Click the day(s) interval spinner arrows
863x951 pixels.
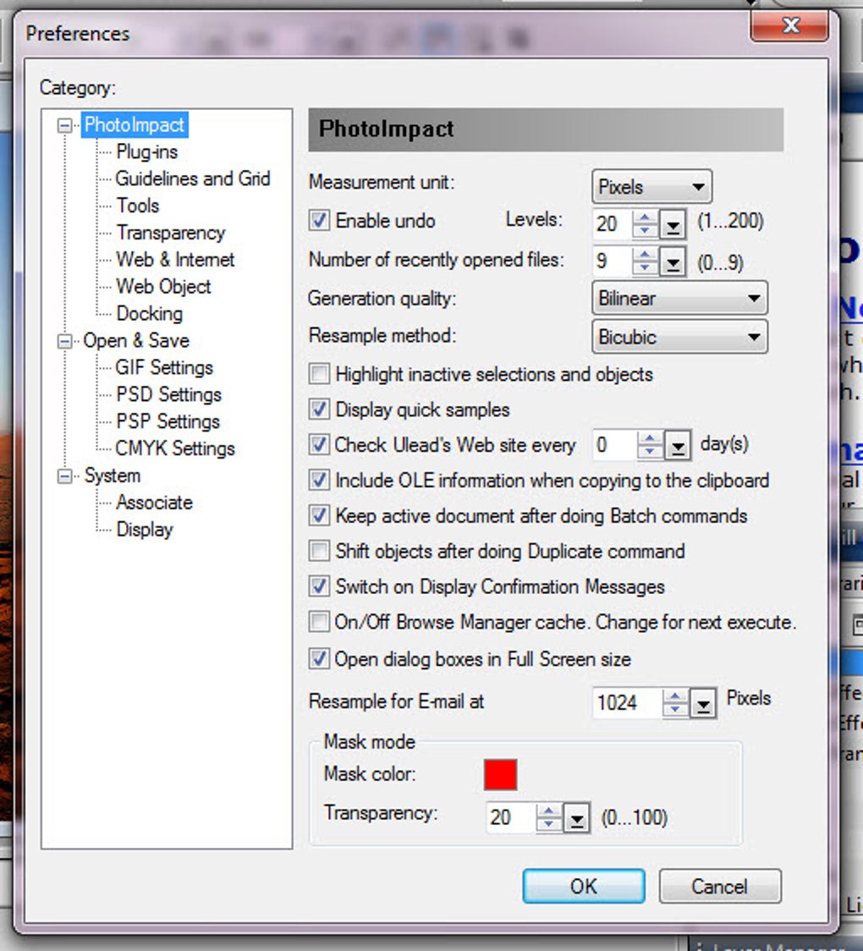[x=650, y=446]
